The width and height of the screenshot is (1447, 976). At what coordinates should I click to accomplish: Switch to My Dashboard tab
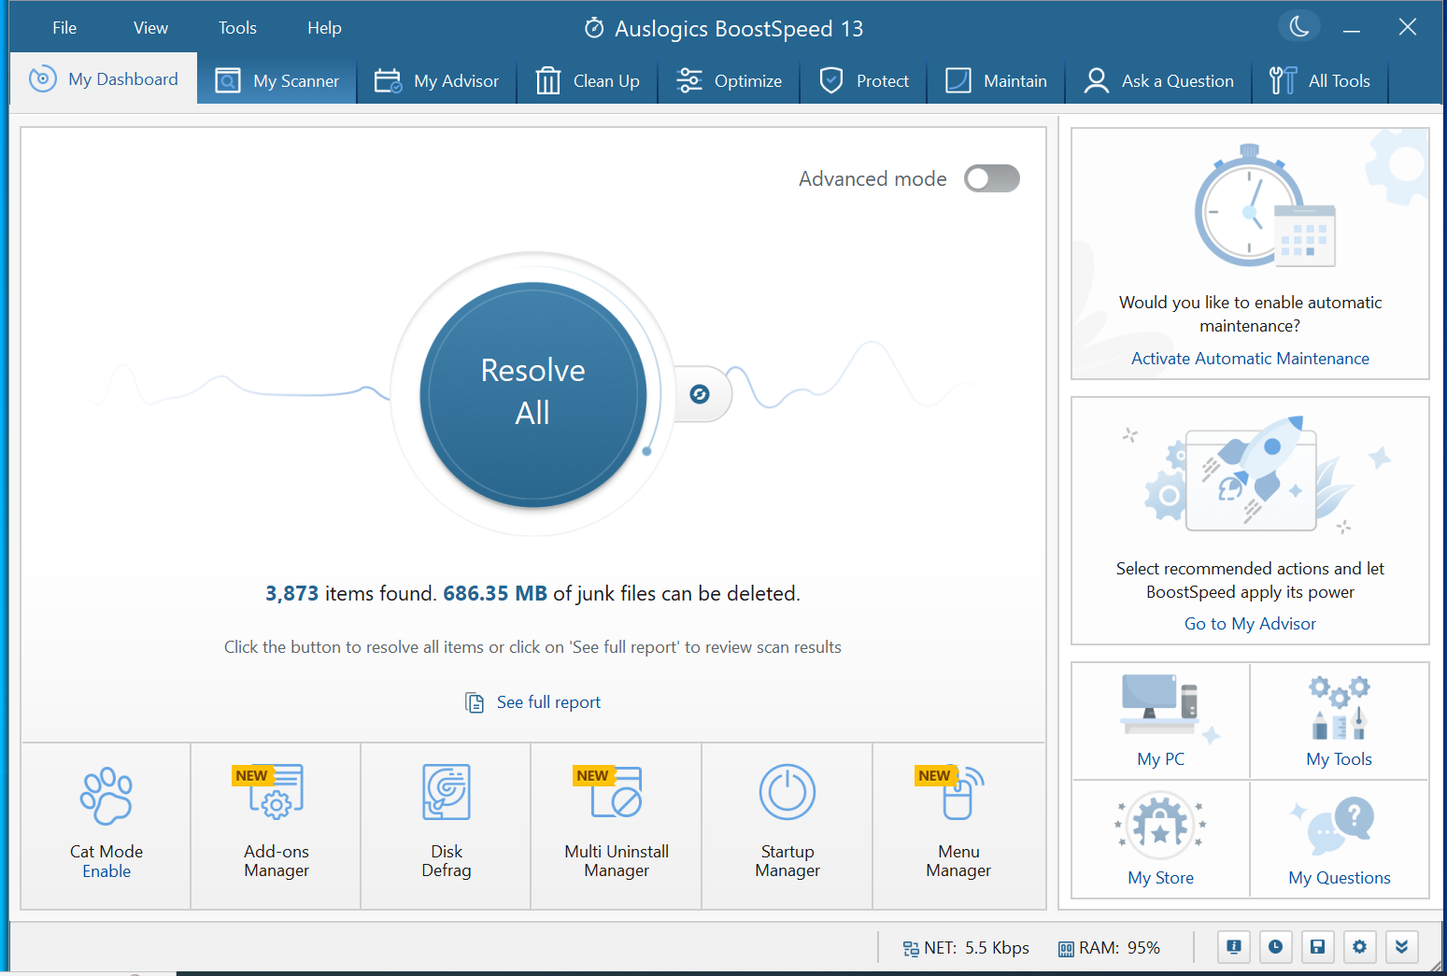(x=104, y=78)
